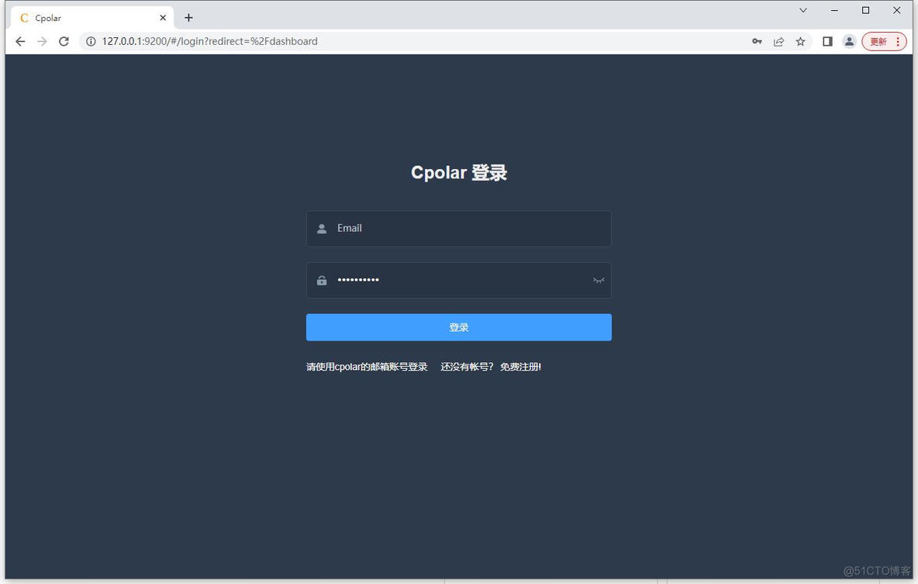Toggle password visibility eye icon
918x584 pixels.
coord(599,281)
